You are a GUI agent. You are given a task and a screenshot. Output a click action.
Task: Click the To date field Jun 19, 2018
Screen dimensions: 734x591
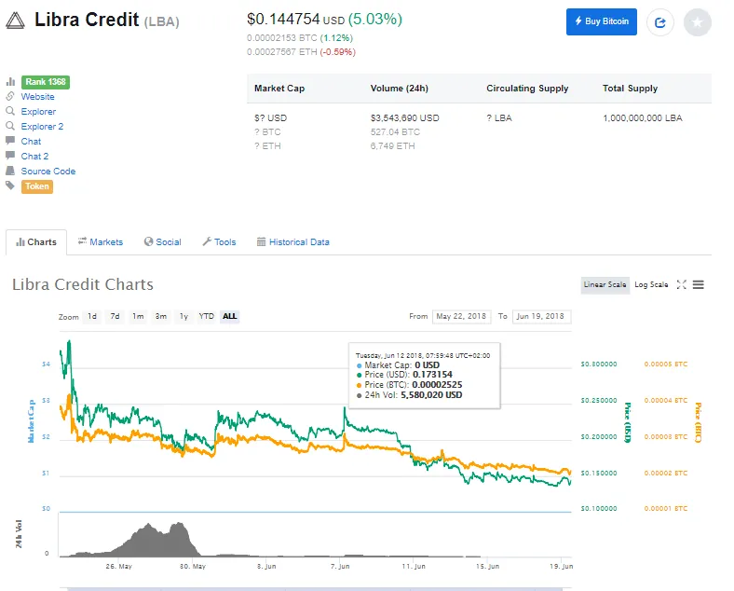[541, 317]
